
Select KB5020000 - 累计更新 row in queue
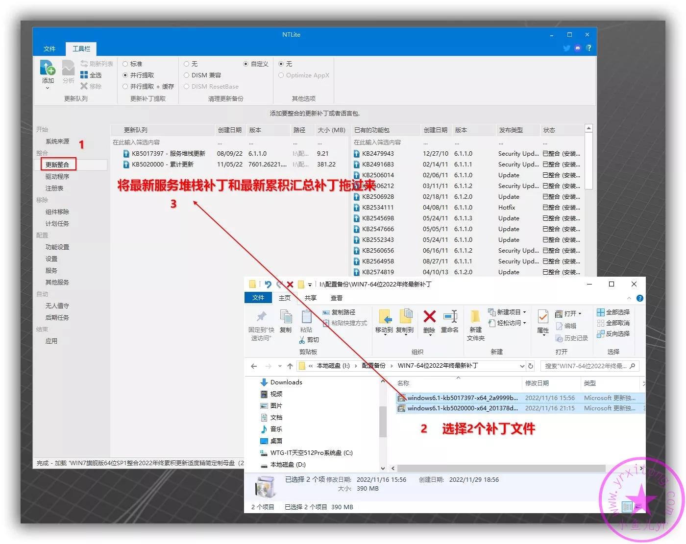[229, 165]
